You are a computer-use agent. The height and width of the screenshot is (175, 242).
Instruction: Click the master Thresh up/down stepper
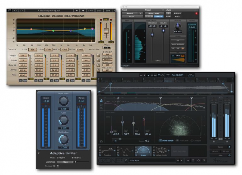(x=98, y=55)
